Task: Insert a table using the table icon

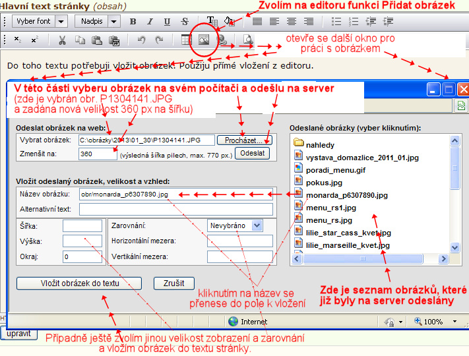Action: pos(187,40)
